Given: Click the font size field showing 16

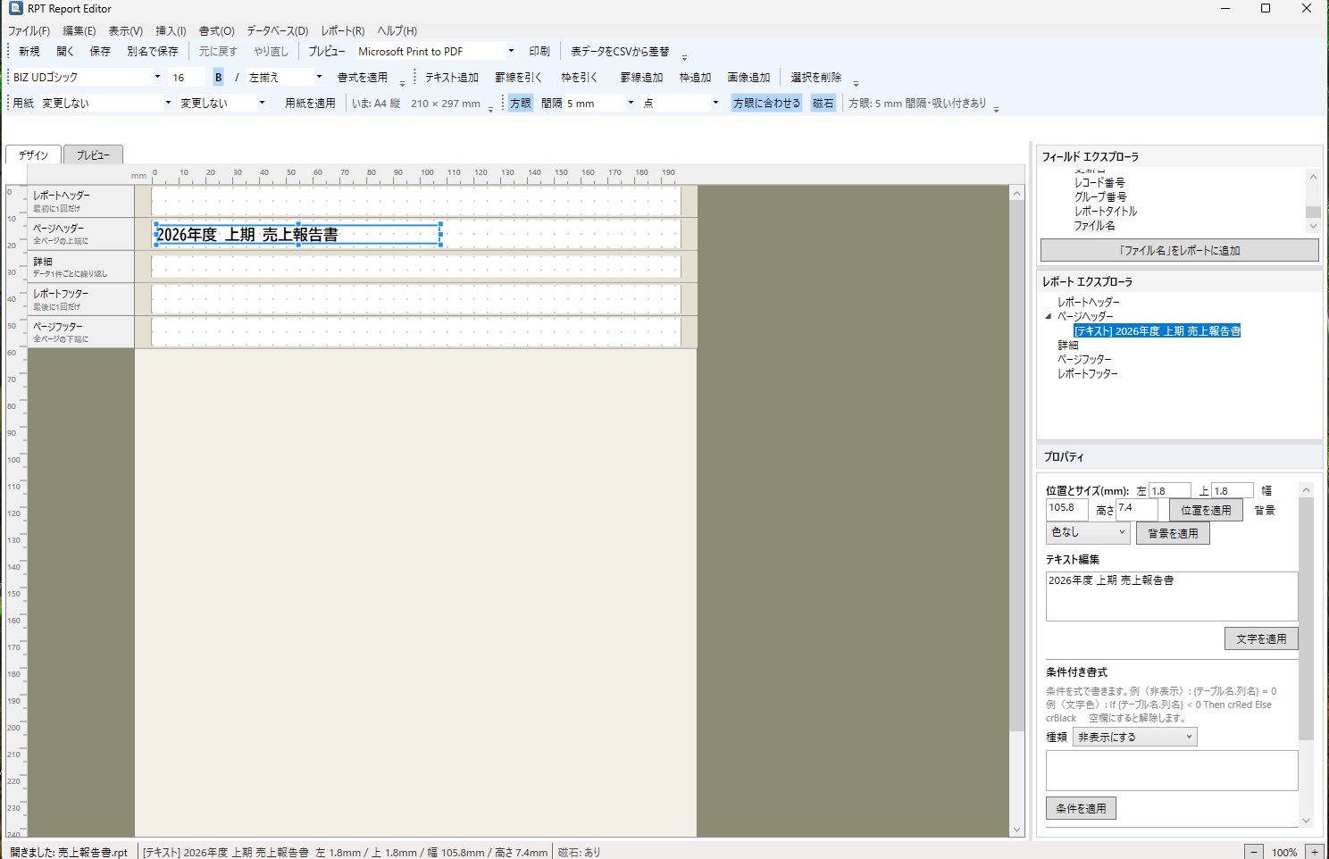Looking at the screenshot, I should pyautogui.click(x=188, y=78).
